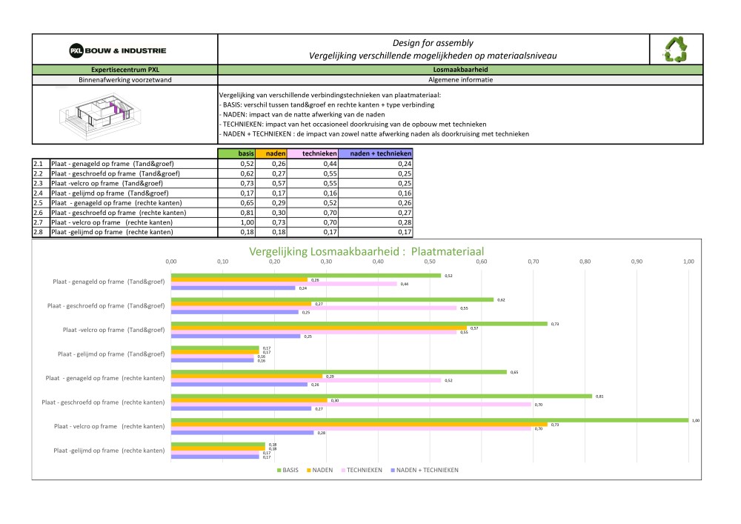Select the basis value 0,81 in table row 2.6
This screenshot has width=741, height=524.
[236, 213]
